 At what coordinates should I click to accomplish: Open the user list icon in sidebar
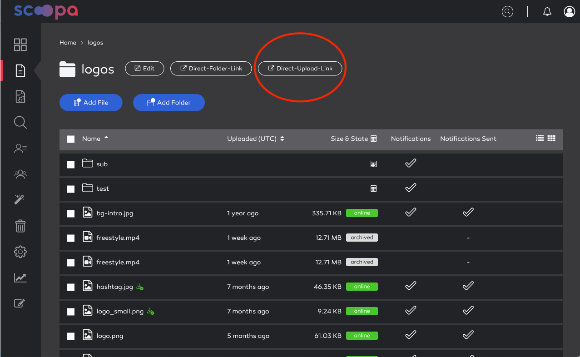20,148
